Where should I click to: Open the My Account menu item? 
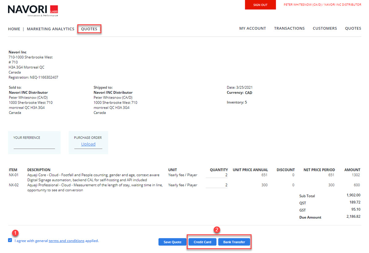click(252, 28)
